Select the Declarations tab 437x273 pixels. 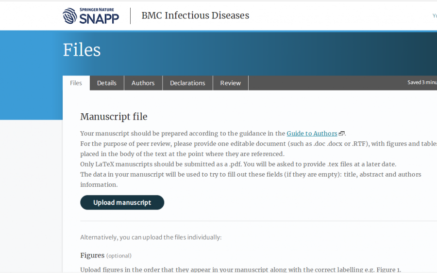coord(187,83)
